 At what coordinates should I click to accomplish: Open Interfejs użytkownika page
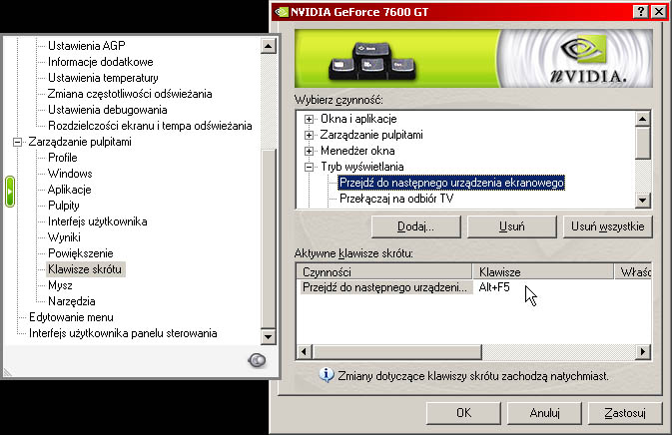[98, 221]
